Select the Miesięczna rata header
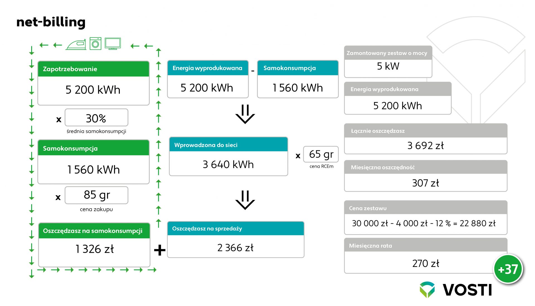 pyautogui.click(x=426, y=245)
